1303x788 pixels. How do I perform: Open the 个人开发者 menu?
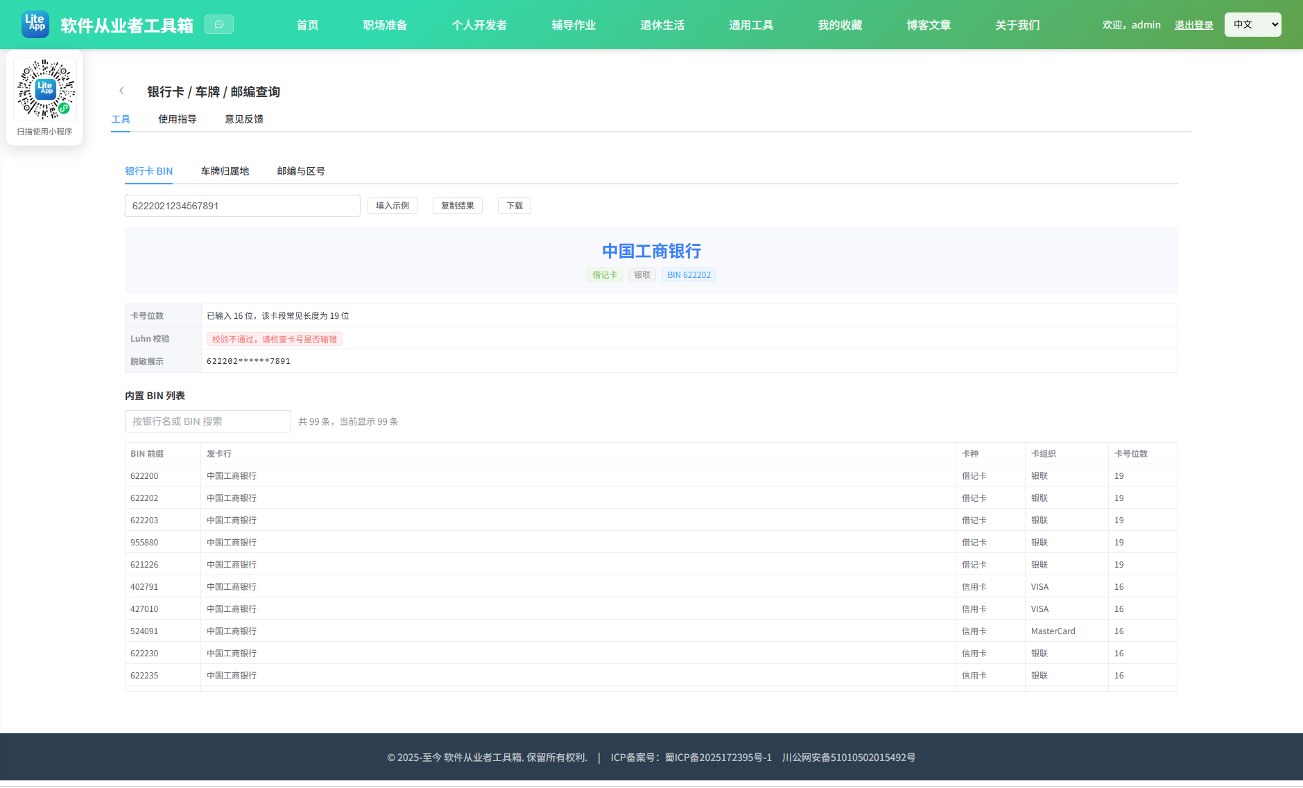tap(479, 25)
